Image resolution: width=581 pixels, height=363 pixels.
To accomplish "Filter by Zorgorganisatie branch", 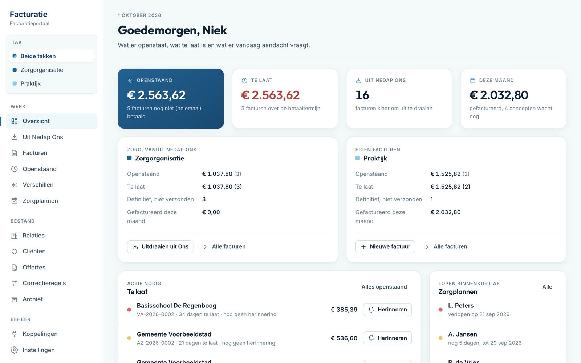I will coord(52,70).
